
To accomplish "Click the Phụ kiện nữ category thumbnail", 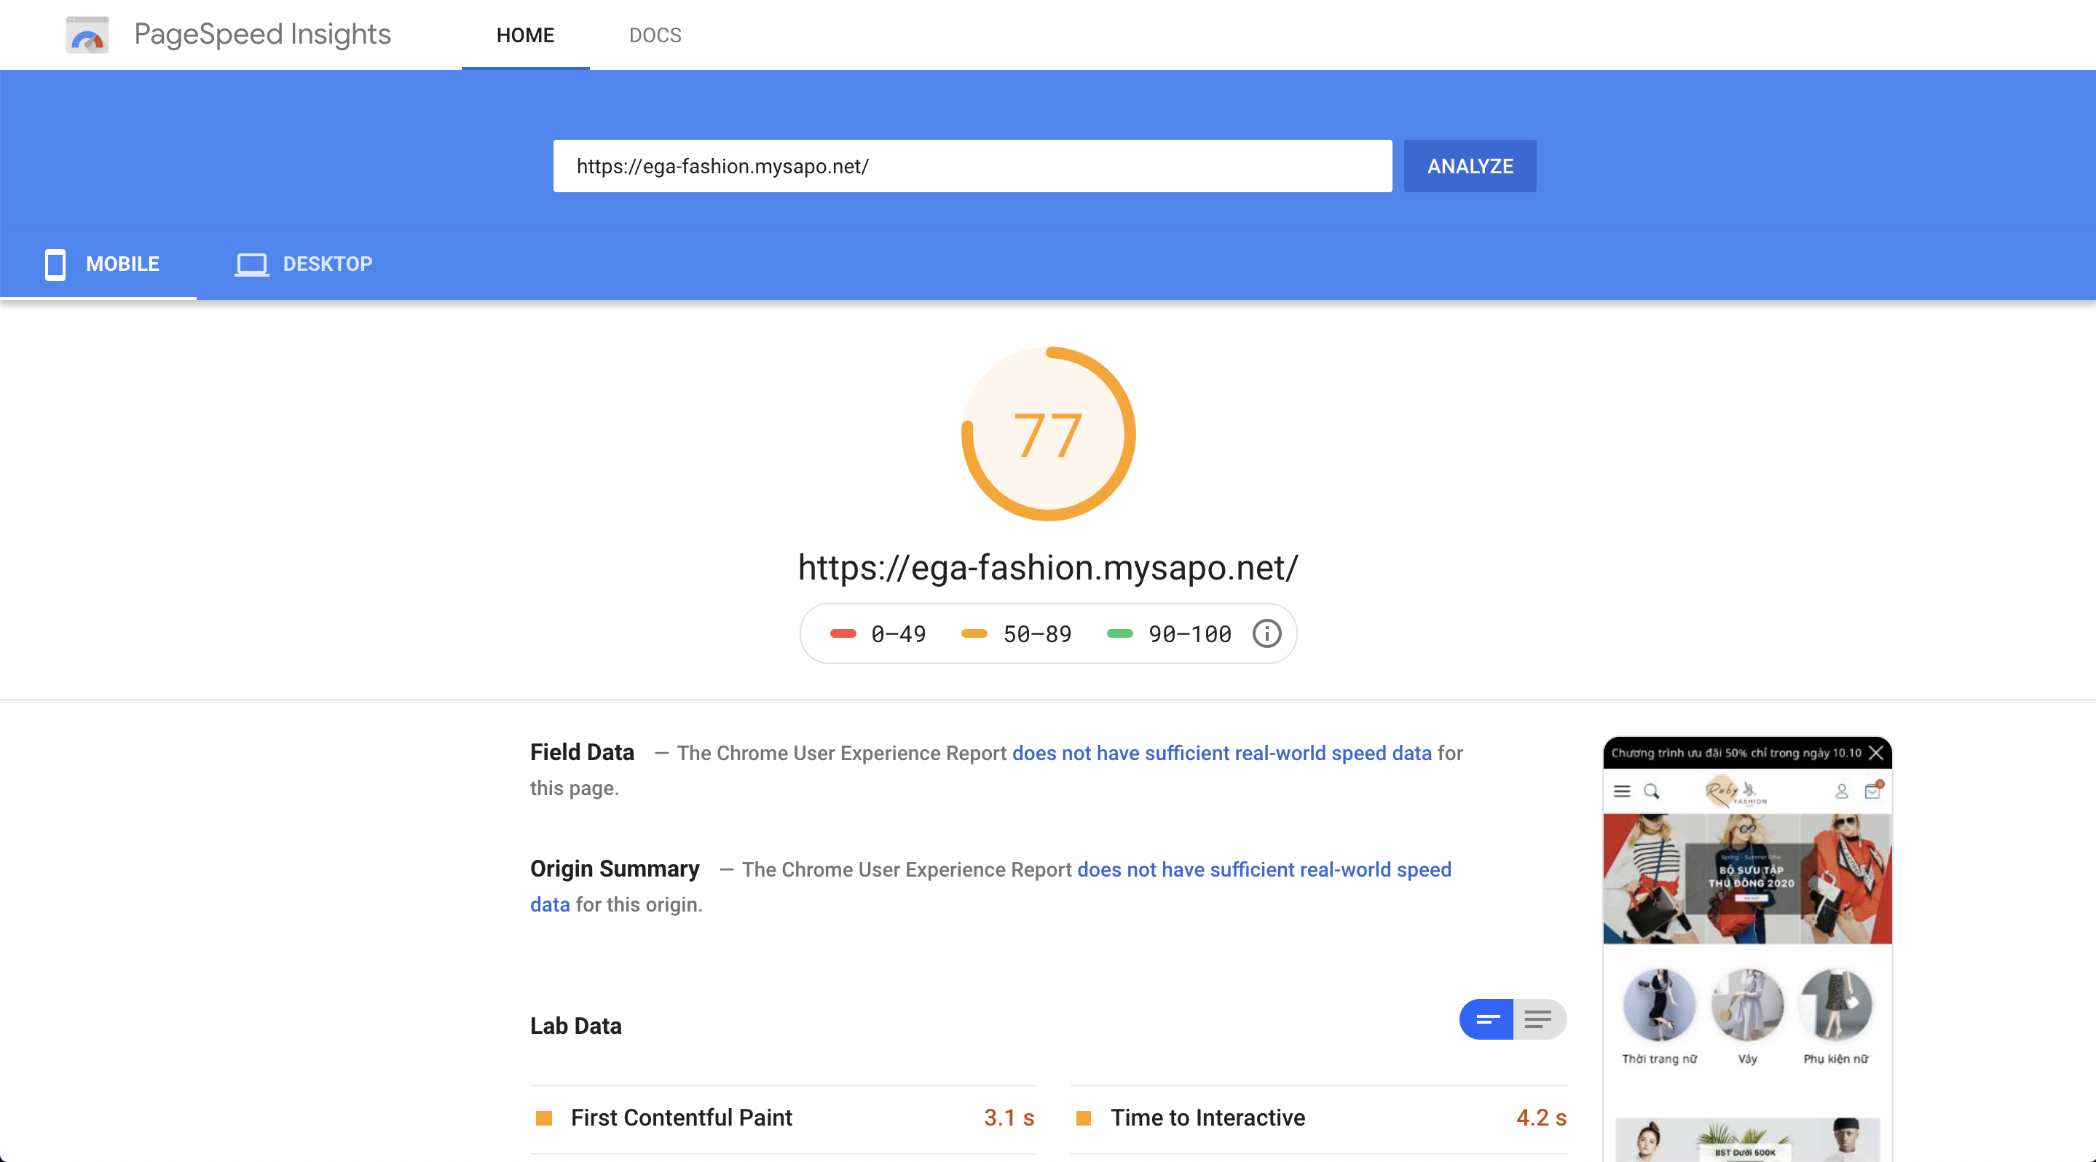I will point(1835,1005).
